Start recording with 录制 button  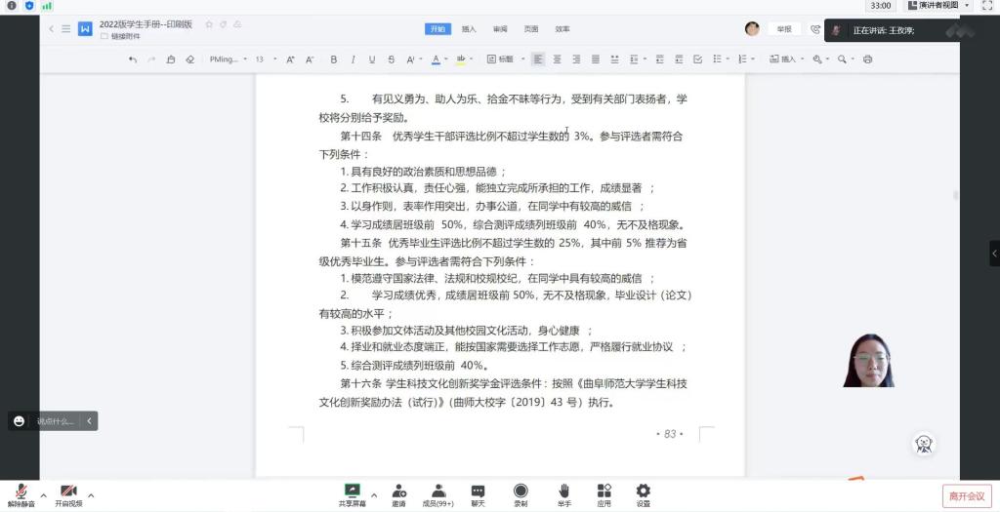click(521, 495)
